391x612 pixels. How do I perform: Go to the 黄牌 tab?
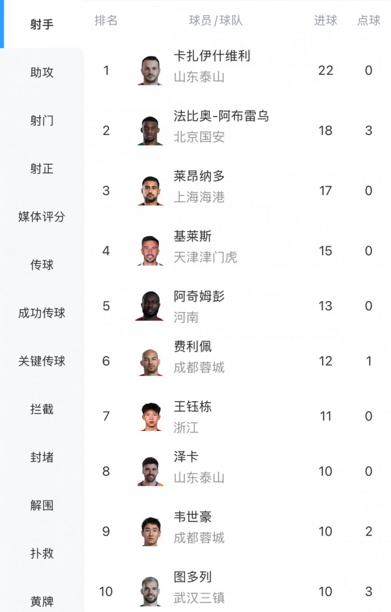click(x=42, y=602)
